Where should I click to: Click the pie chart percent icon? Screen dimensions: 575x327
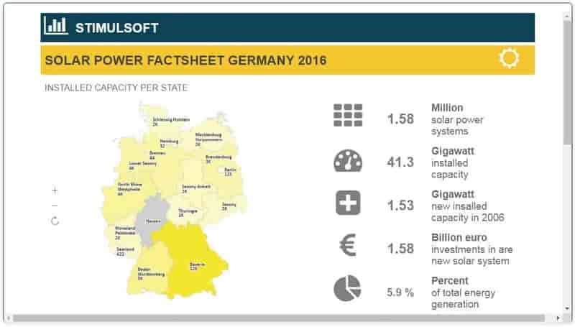(x=347, y=288)
